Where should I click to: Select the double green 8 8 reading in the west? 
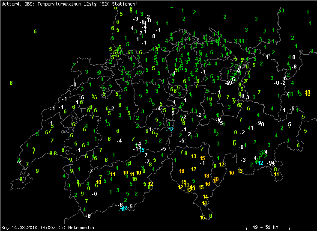[53, 153]
